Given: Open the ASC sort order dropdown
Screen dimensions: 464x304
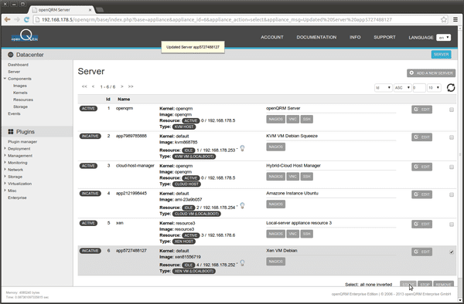Looking at the screenshot, I should [x=402, y=88].
